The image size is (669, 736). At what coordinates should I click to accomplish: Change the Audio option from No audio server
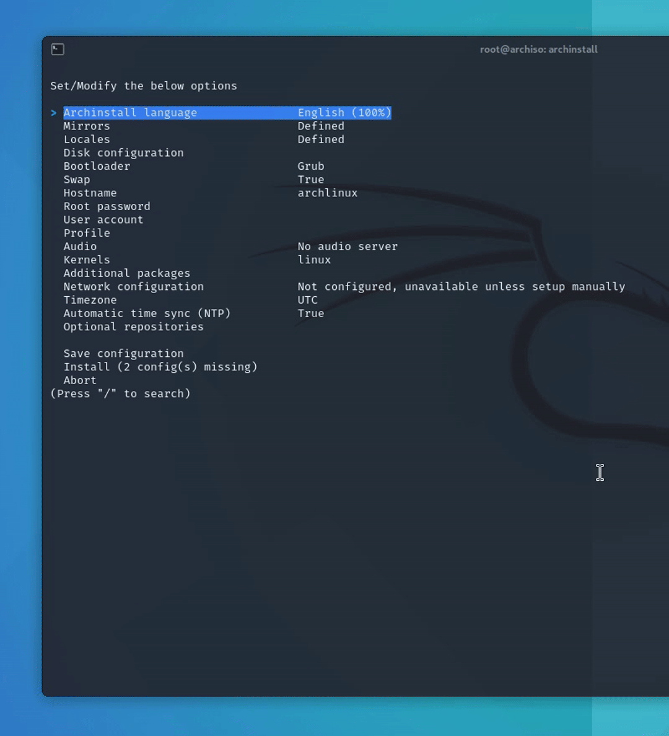tap(79, 246)
